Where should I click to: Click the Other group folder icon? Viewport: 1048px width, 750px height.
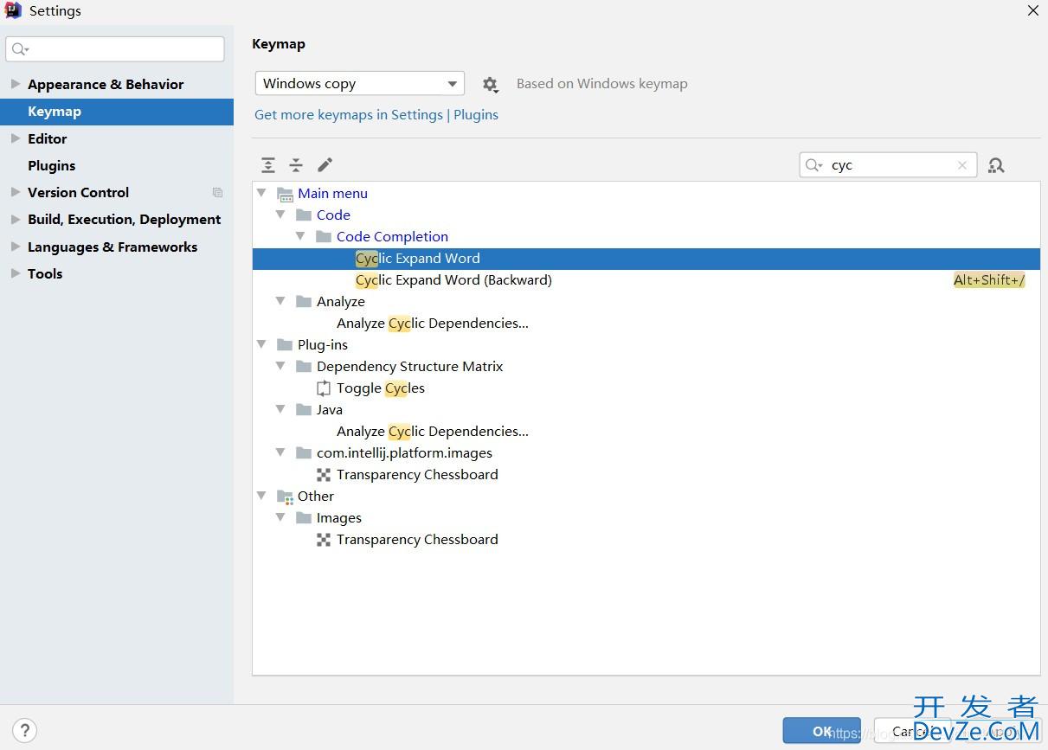point(286,497)
